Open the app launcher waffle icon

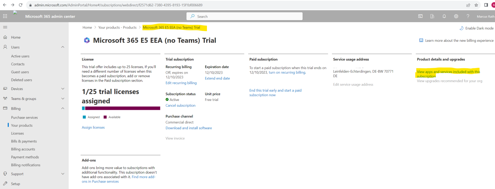coord(5,16)
